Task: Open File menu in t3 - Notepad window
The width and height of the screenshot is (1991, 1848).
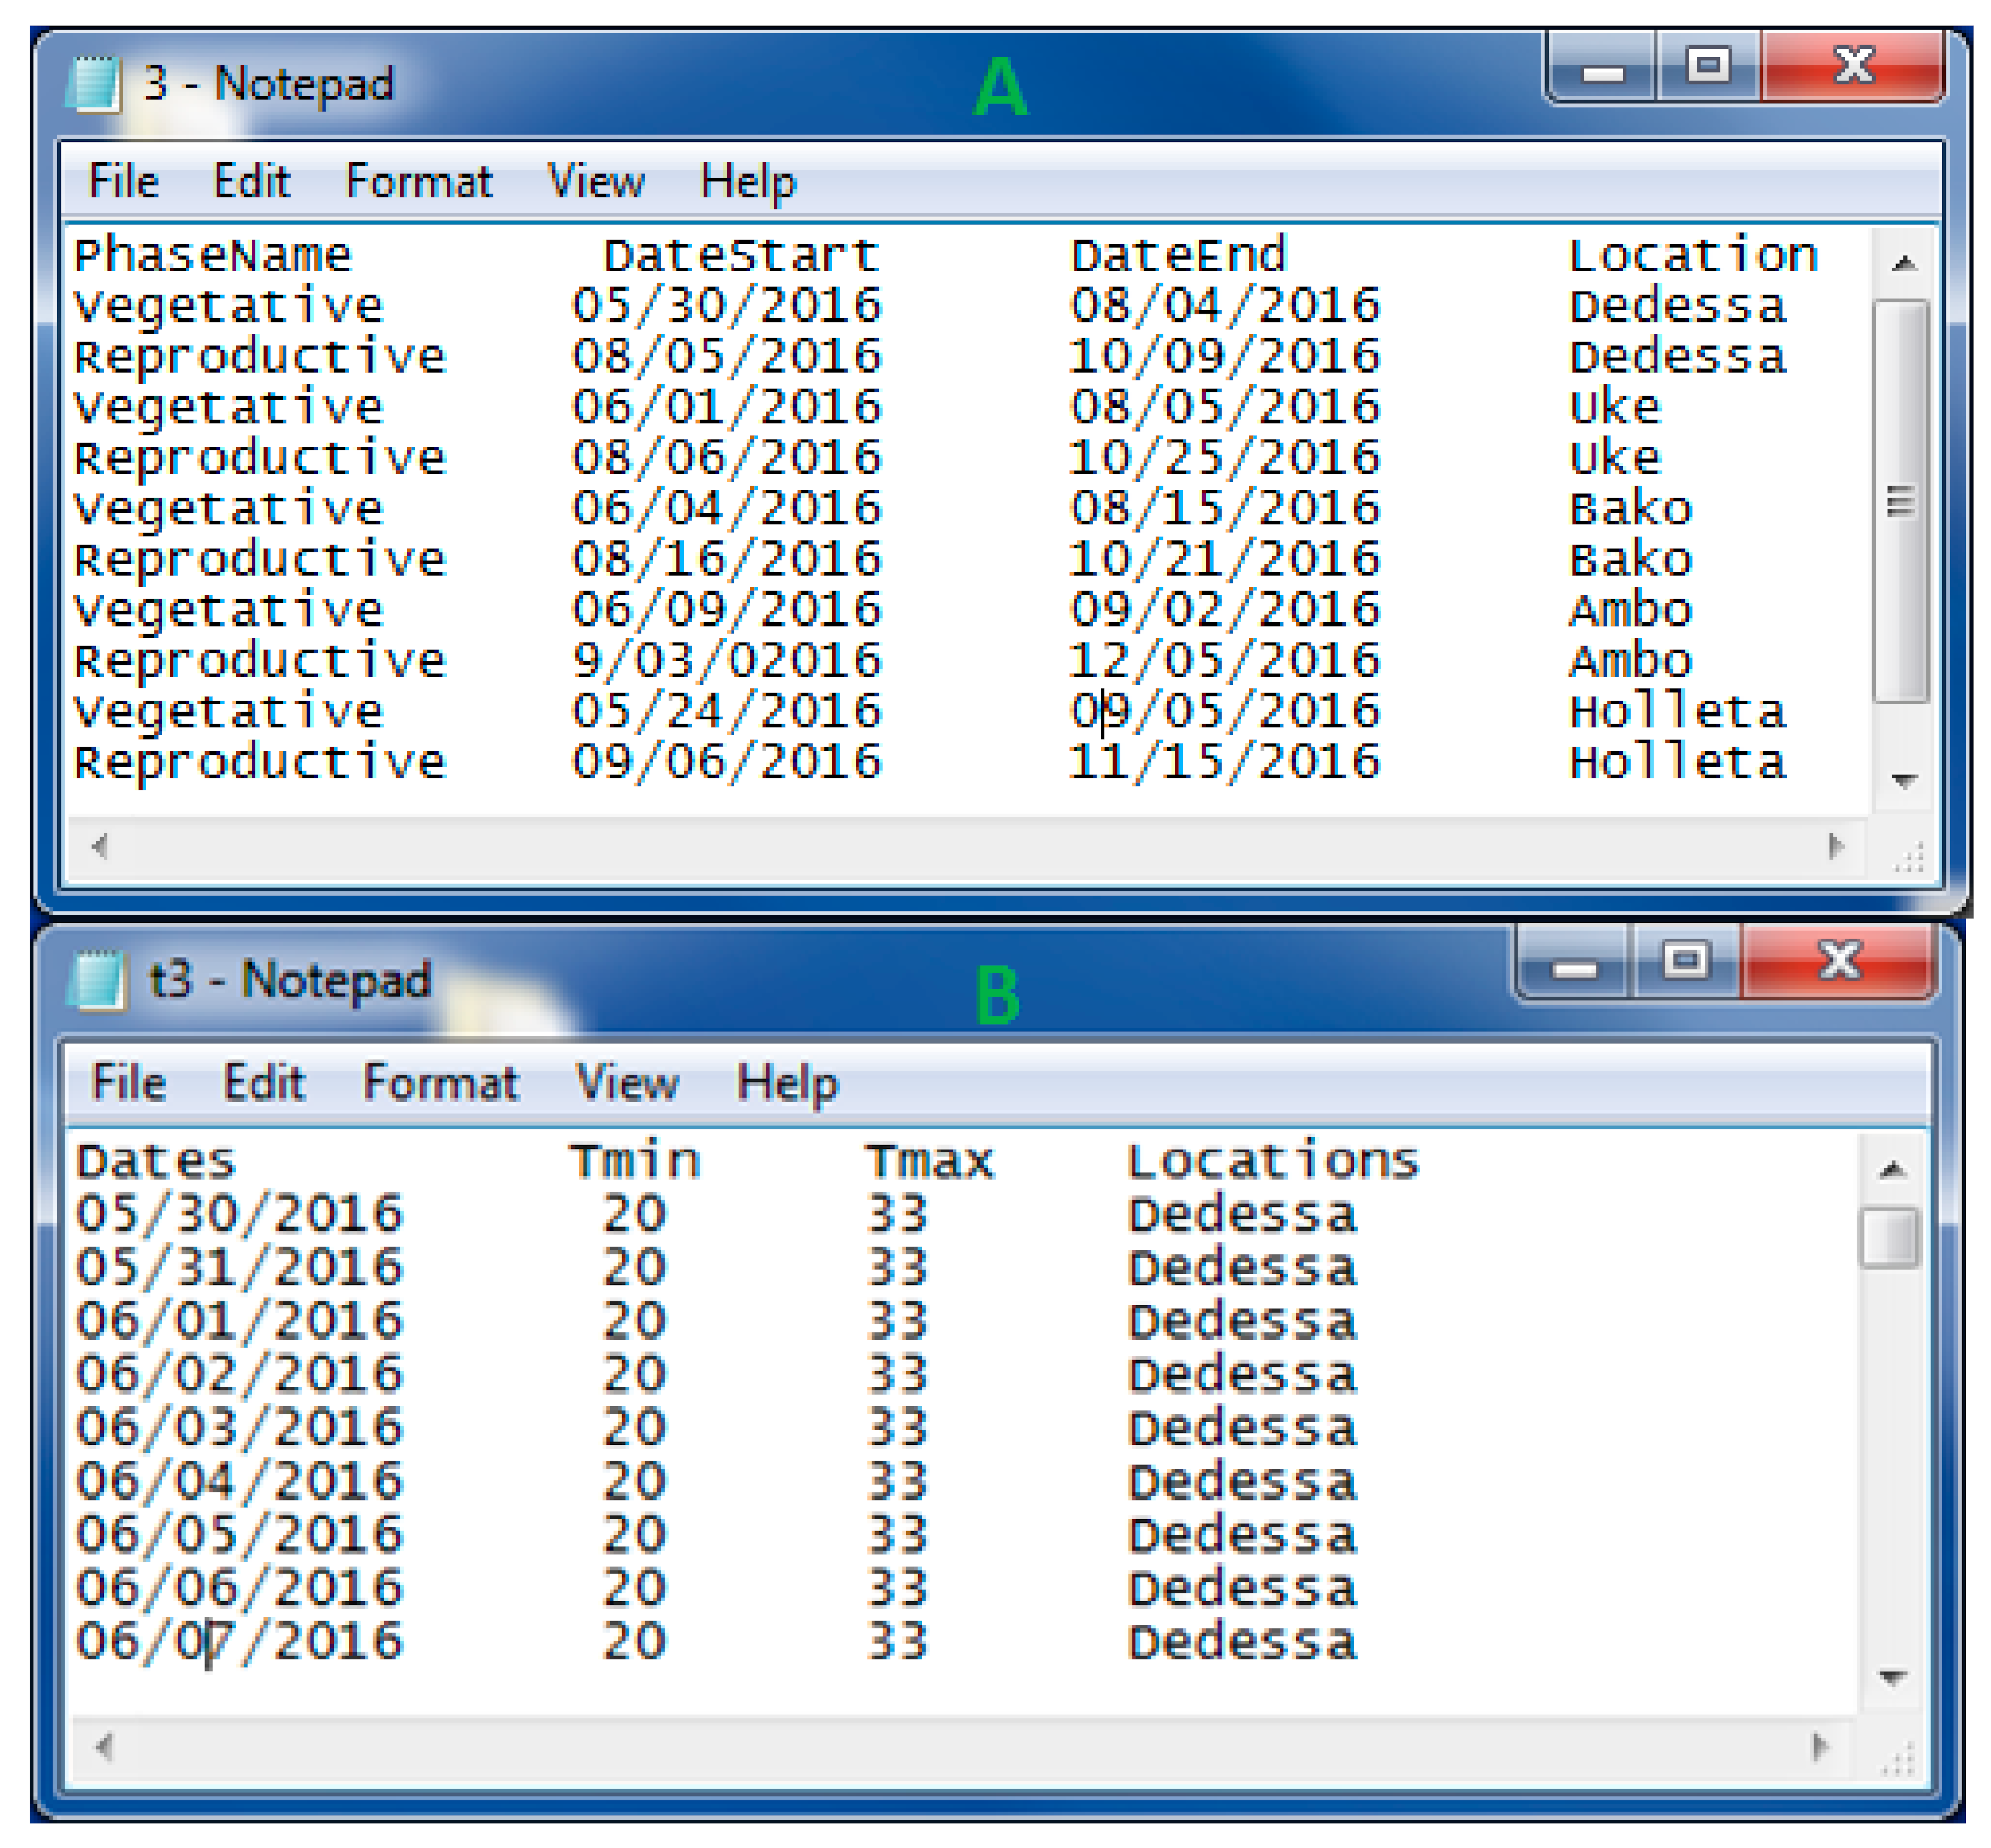Action: click(129, 1083)
